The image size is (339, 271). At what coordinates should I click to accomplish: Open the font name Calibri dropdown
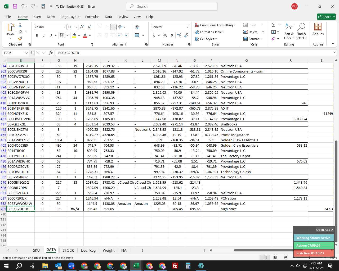(x=65, y=27)
